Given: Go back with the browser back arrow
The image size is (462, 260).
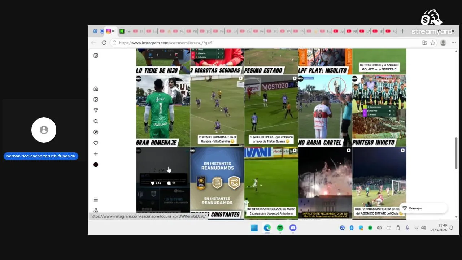Looking at the screenshot, I should tap(93, 43).
